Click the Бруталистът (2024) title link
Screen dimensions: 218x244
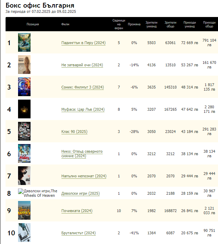click(x=78, y=233)
